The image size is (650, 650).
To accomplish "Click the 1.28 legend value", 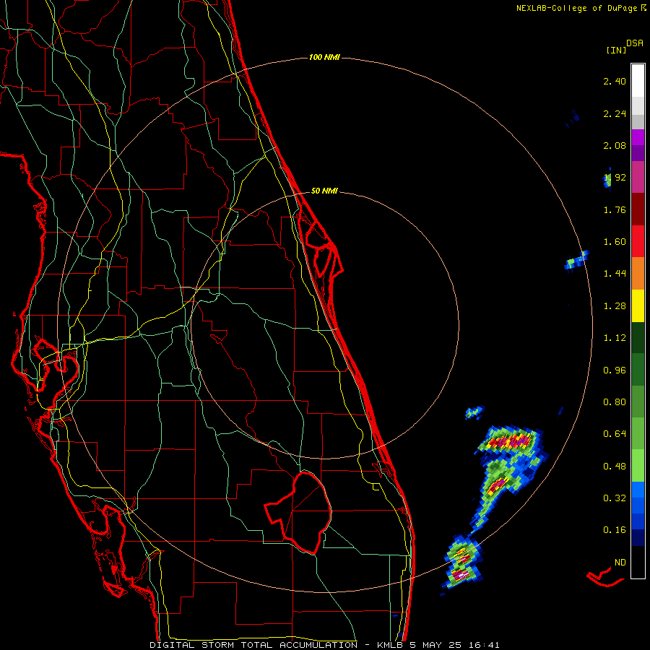I will click(x=615, y=306).
